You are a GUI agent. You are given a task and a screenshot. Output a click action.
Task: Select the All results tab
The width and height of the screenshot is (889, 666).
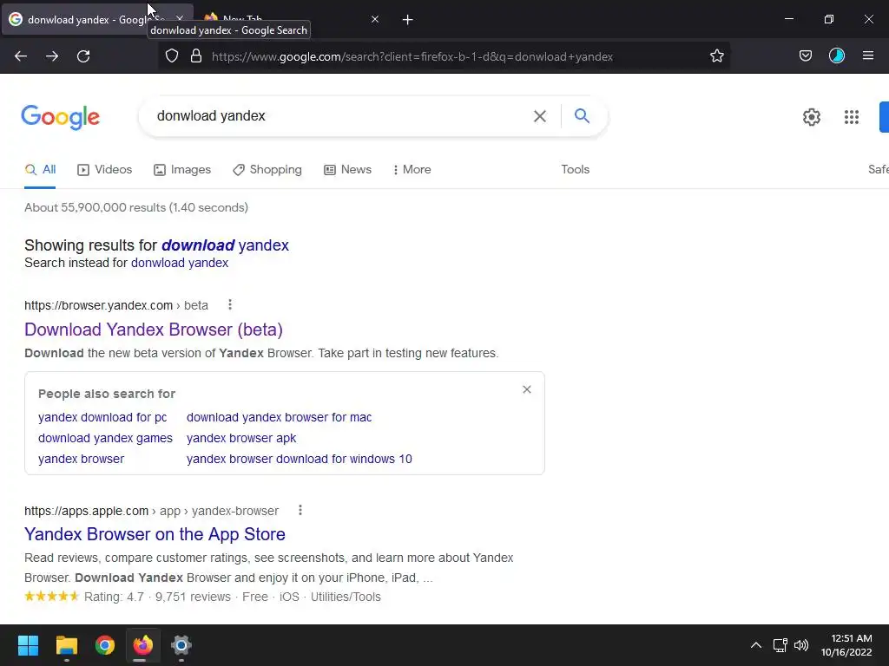pyautogui.click(x=40, y=169)
